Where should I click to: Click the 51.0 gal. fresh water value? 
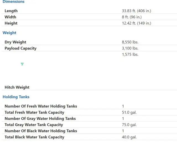pyautogui.click(x=129, y=112)
